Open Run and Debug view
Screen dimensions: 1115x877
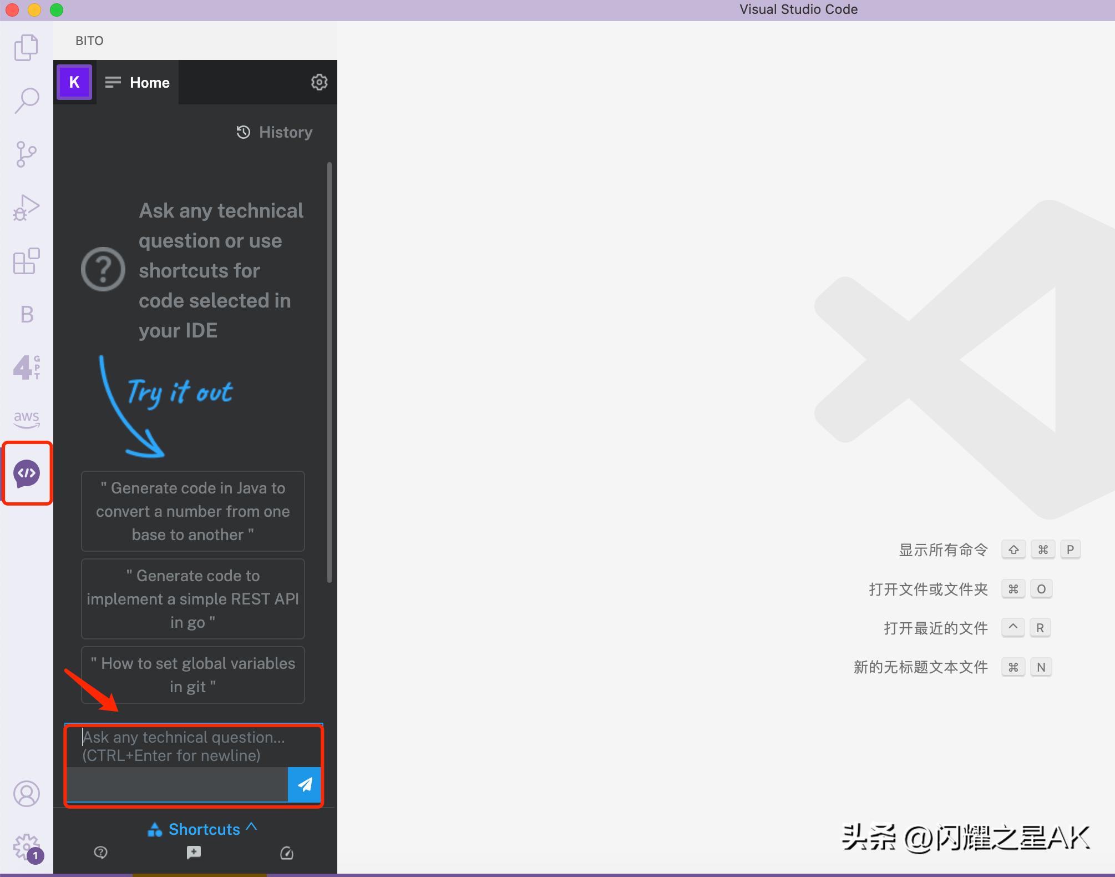26,208
